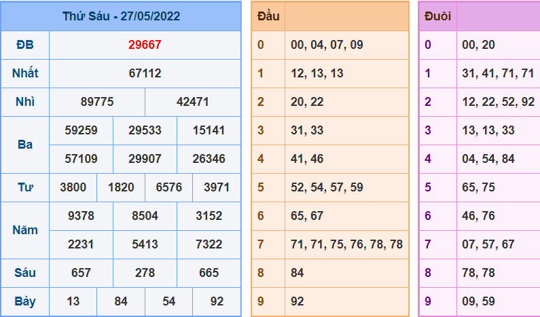Select Đuôi values "65, 75"

tap(478, 187)
